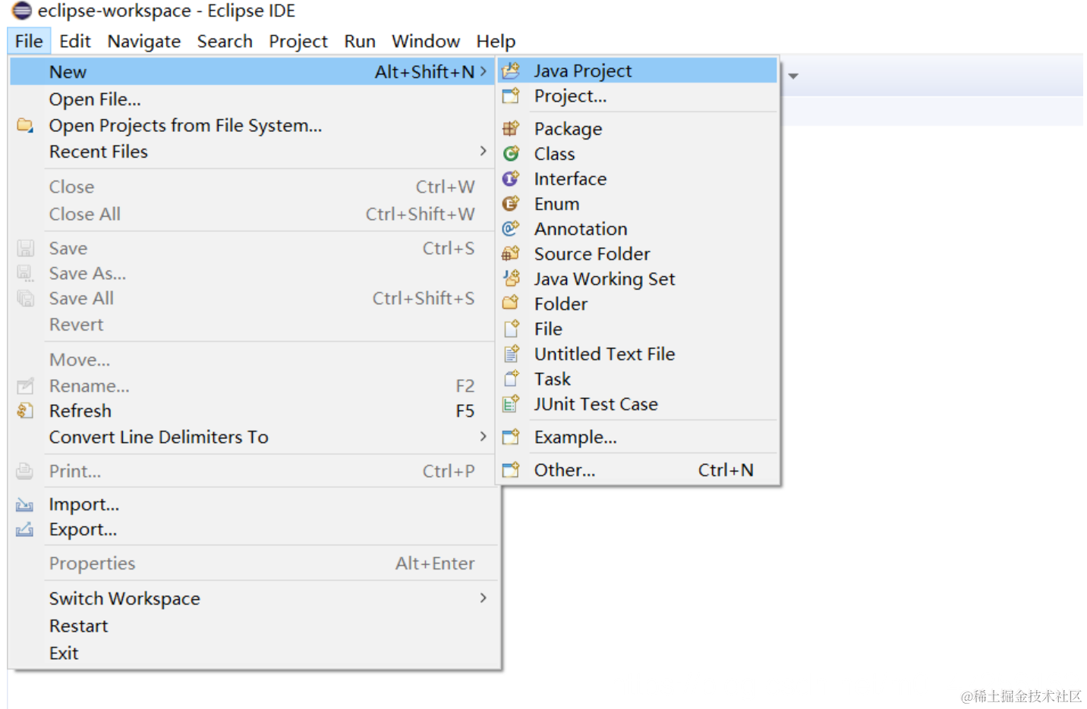Open the Navigate menu

[144, 41]
